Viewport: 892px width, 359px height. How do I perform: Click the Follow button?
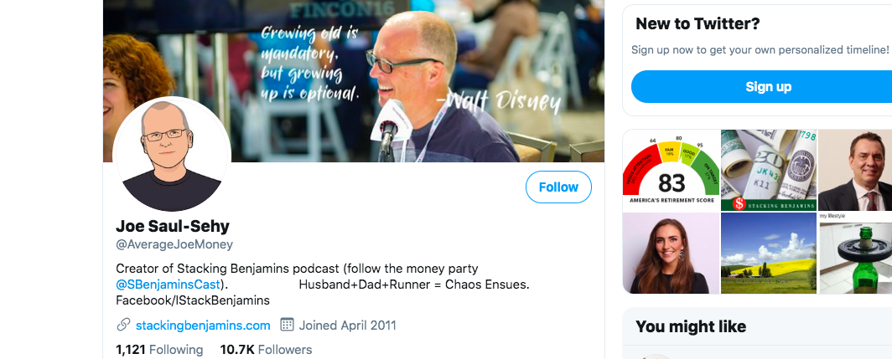558,187
